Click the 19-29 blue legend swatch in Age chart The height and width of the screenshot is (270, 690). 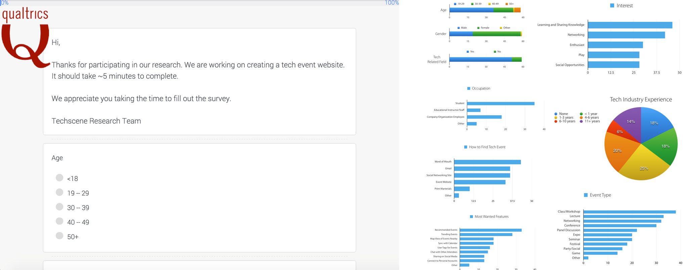455,4
